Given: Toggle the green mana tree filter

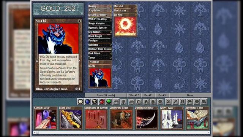Looking at the screenshot, I should [109, 102].
